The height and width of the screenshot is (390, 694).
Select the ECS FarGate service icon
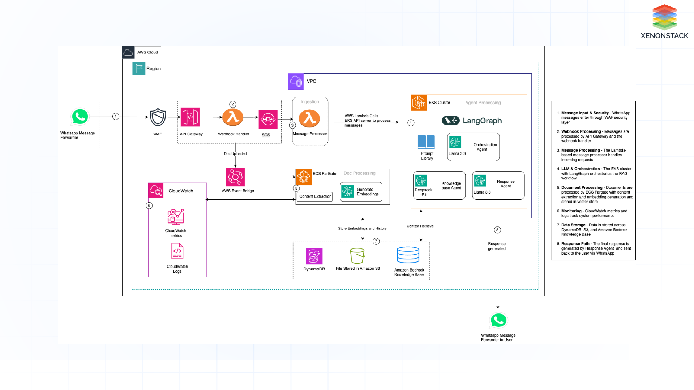(x=304, y=177)
